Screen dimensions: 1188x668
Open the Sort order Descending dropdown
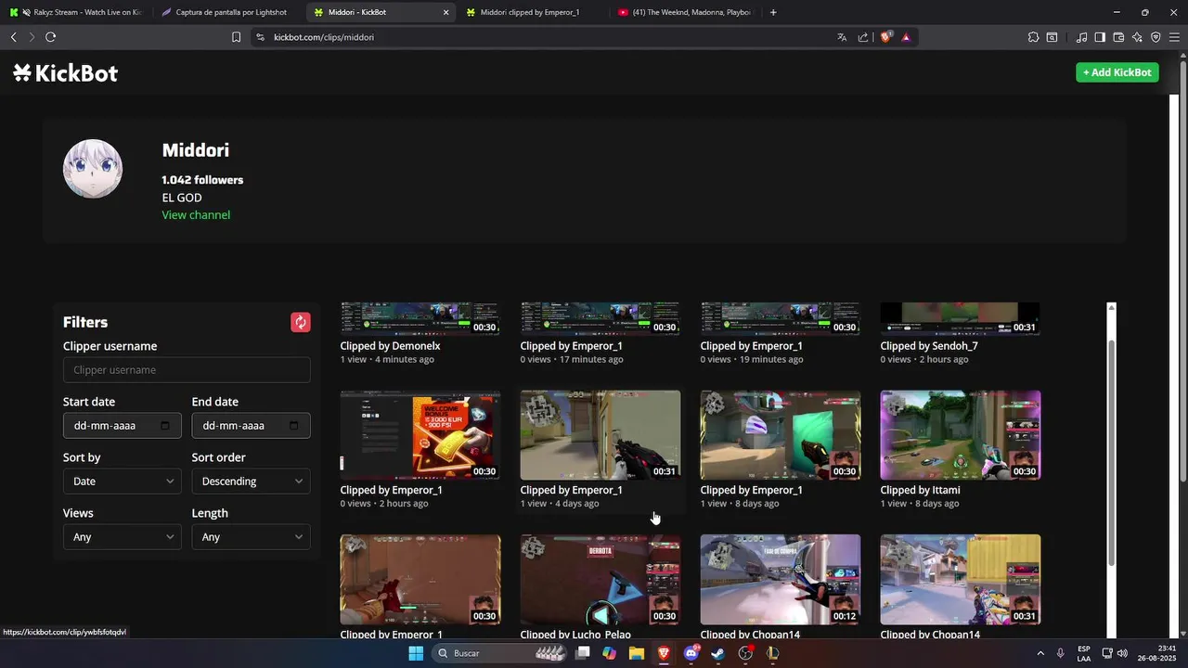251,482
